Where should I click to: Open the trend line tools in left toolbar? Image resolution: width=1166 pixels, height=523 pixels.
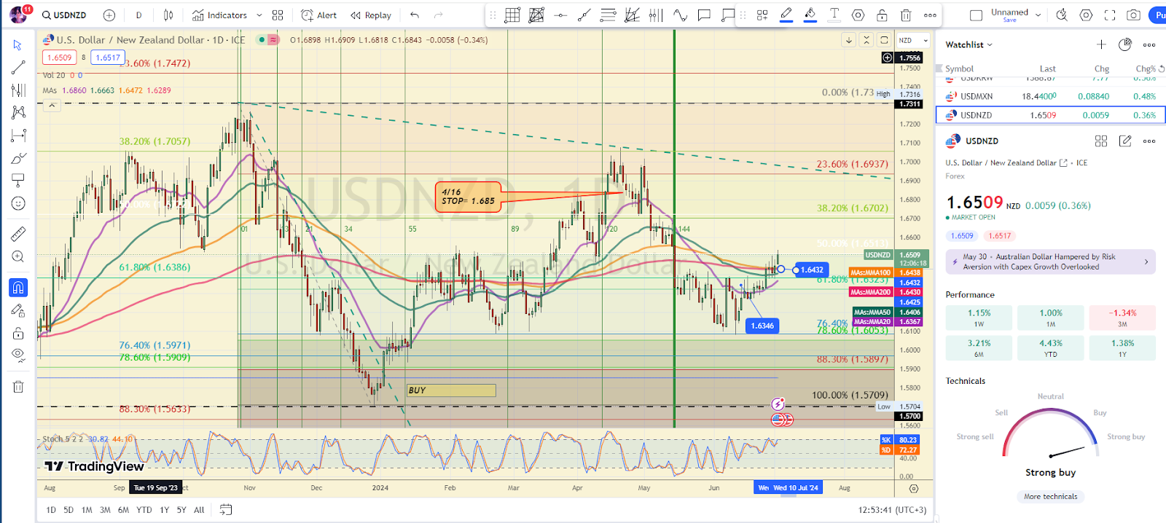[18, 68]
